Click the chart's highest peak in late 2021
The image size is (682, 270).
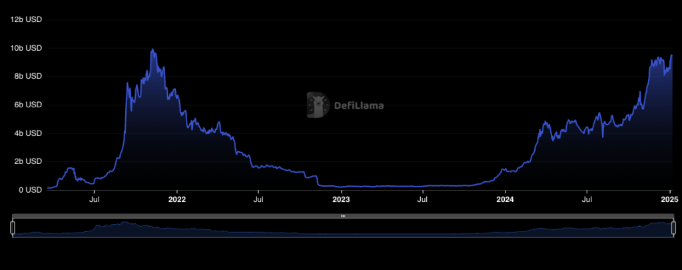click(x=153, y=49)
